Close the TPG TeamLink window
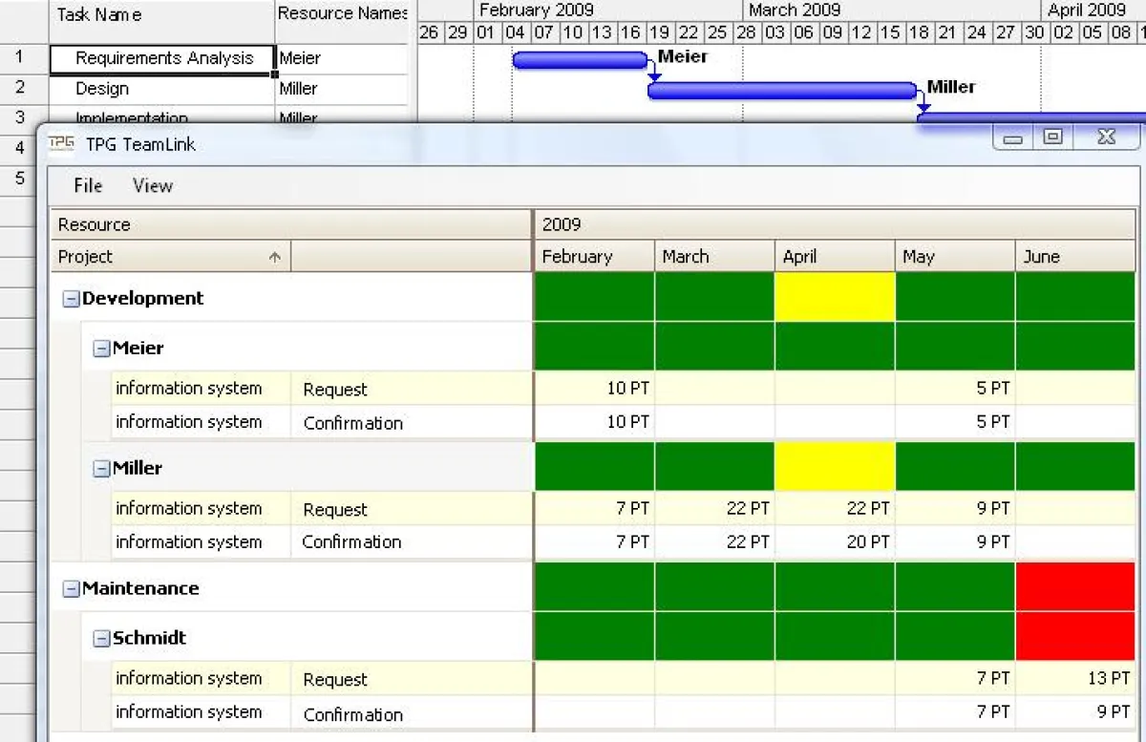The image size is (1146, 742). [1106, 138]
